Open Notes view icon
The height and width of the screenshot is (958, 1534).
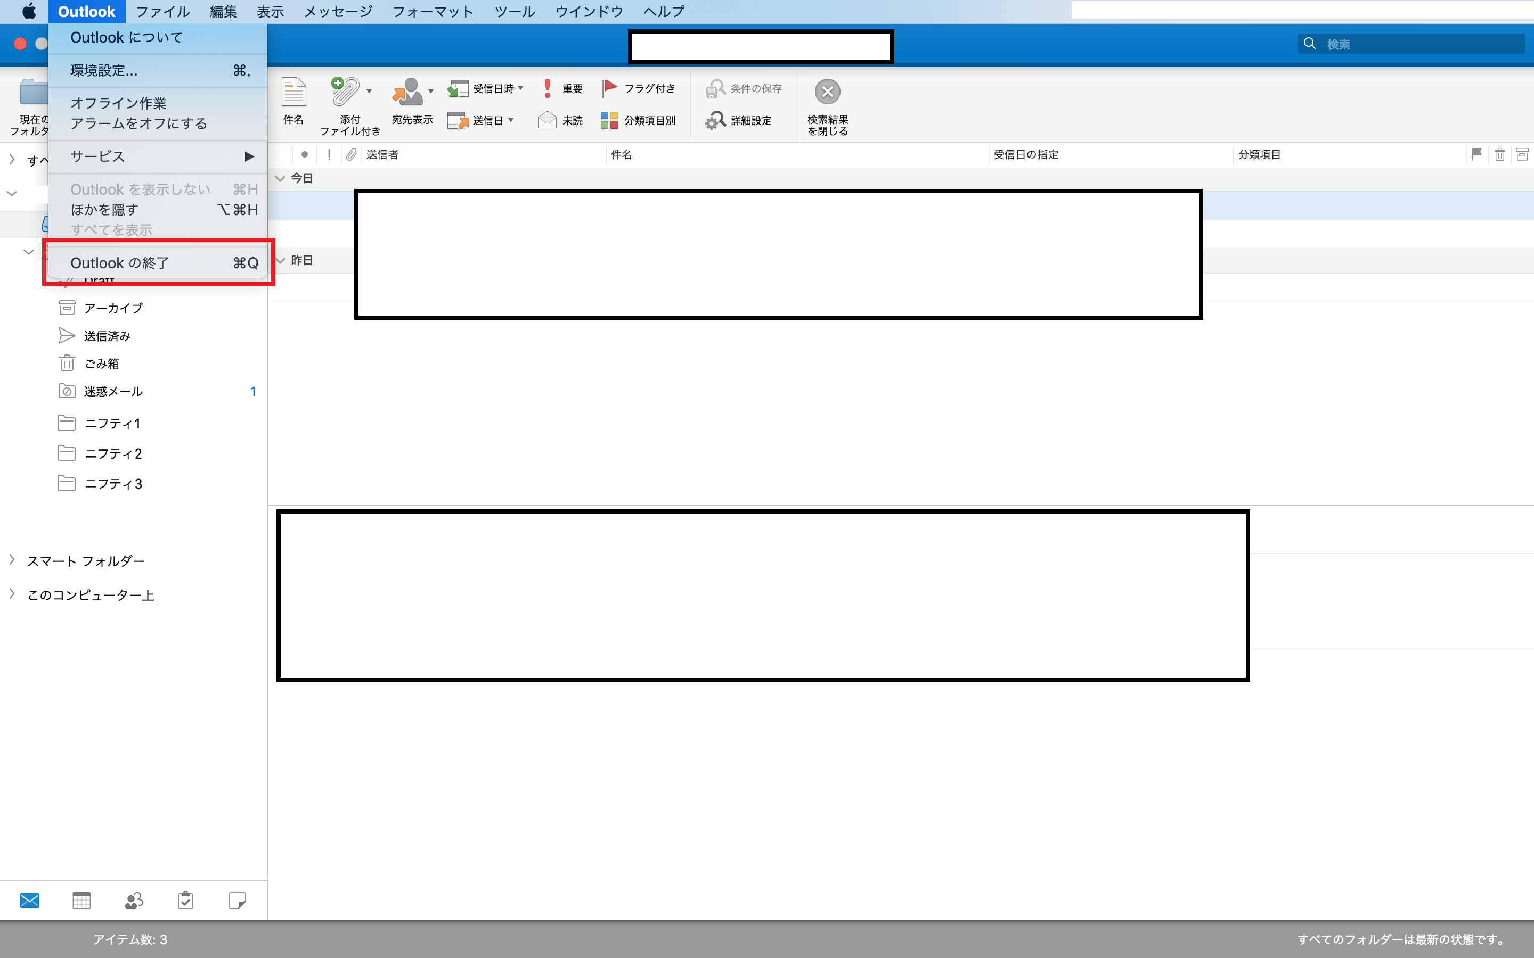coord(237,901)
